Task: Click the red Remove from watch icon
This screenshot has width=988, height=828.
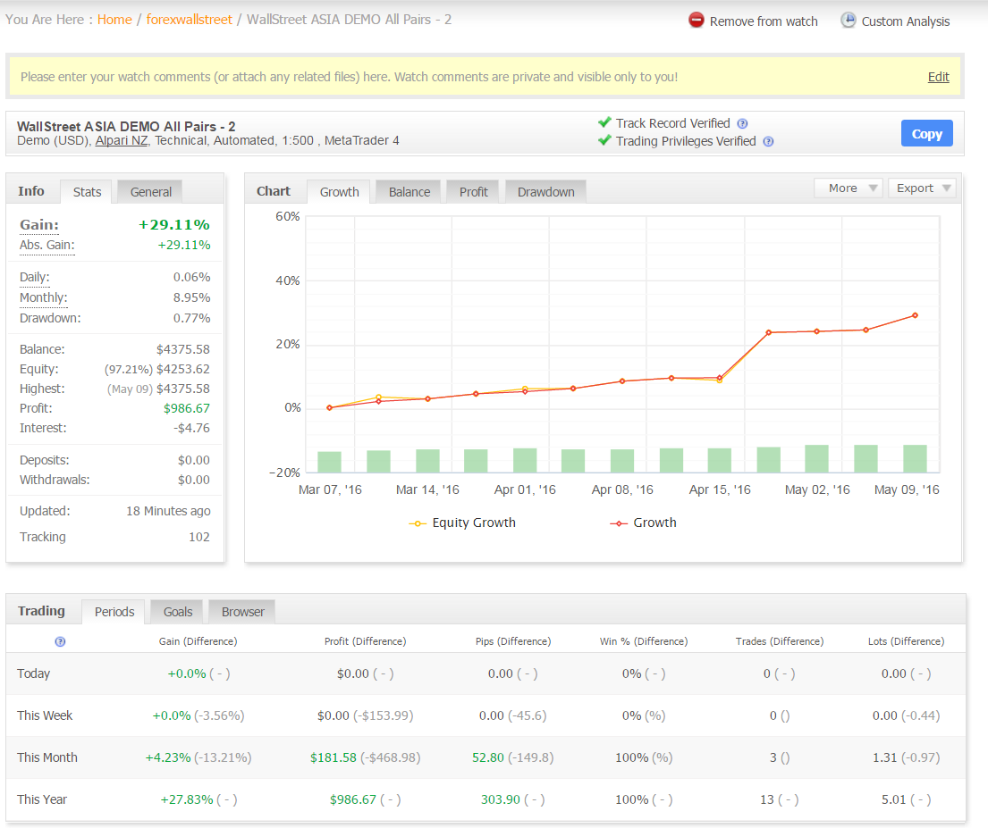Action: [x=696, y=21]
